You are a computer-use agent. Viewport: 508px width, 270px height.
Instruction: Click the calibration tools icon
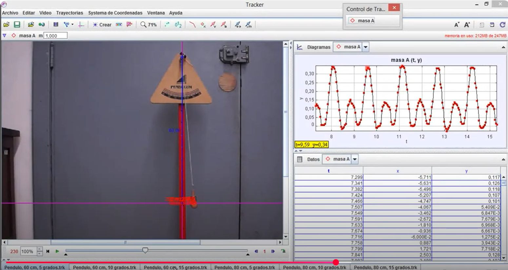click(x=68, y=25)
